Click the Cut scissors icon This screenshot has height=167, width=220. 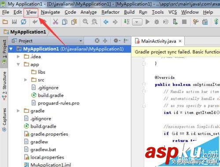(x=55, y=22)
